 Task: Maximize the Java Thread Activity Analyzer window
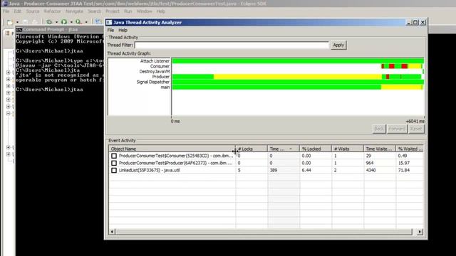(415, 22)
